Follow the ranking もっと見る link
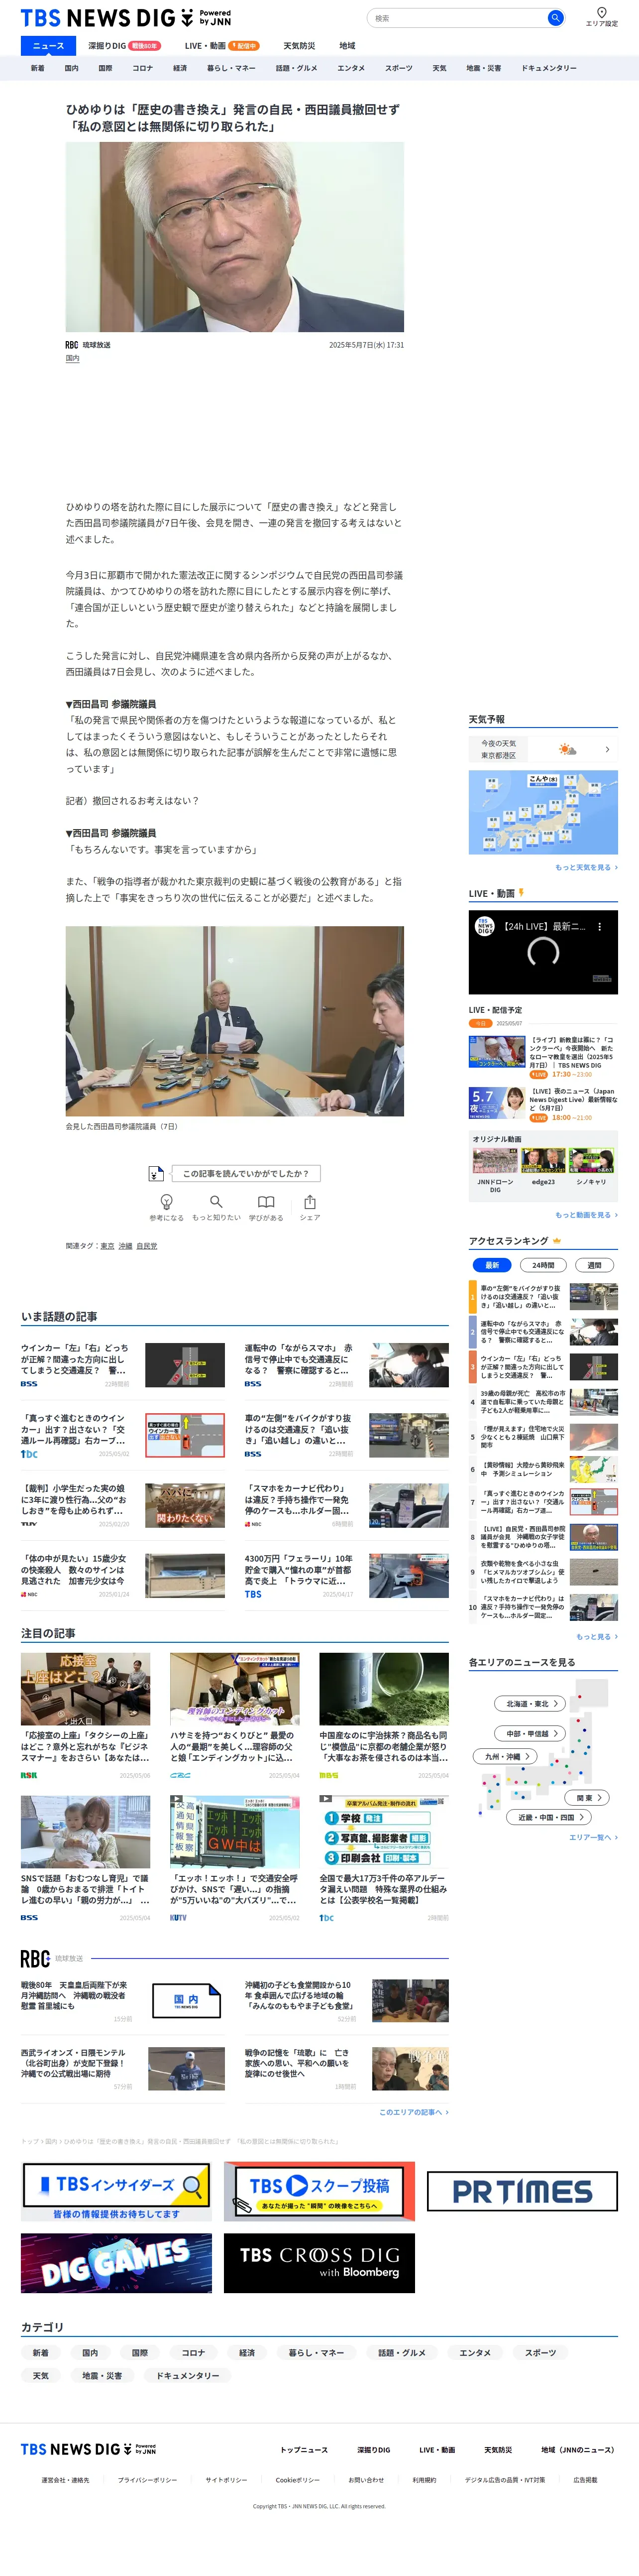The image size is (639, 2576). [x=597, y=1637]
